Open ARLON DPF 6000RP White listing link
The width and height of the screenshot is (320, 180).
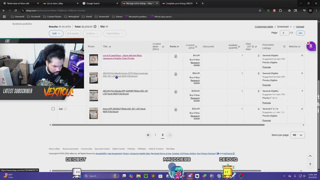(x=125, y=92)
